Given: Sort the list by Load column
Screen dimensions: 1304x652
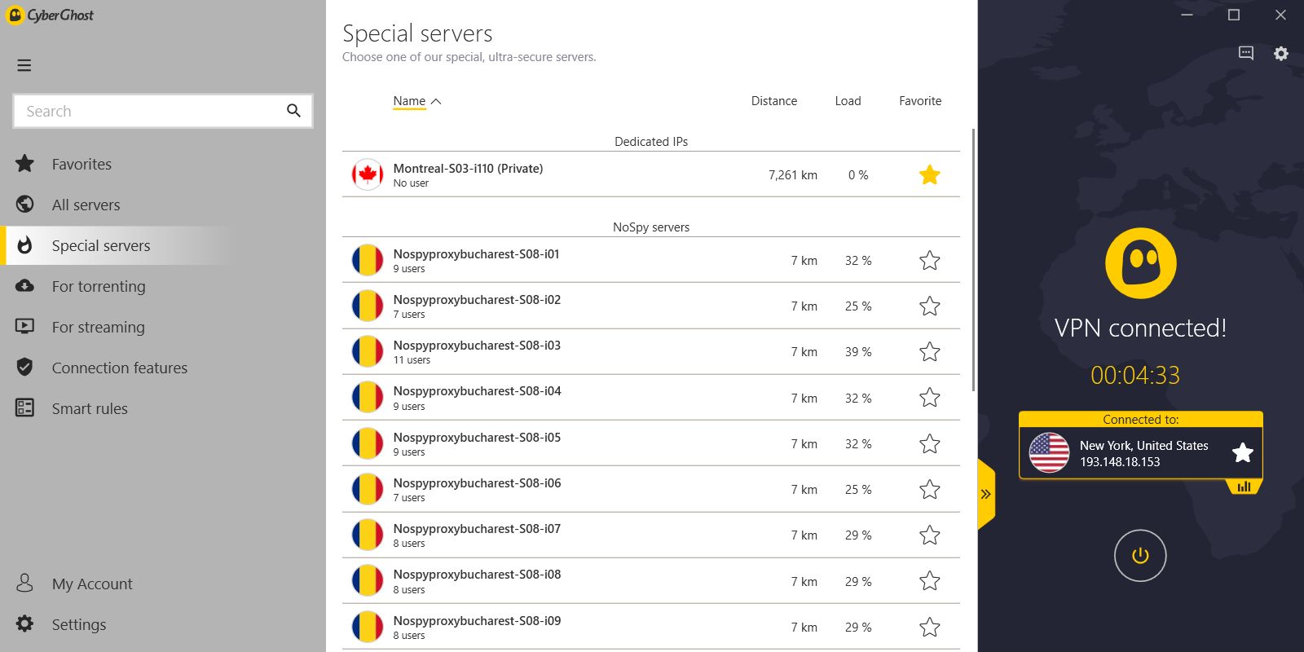Looking at the screenshot, I should pyautogui.click(x=848, y=101).
